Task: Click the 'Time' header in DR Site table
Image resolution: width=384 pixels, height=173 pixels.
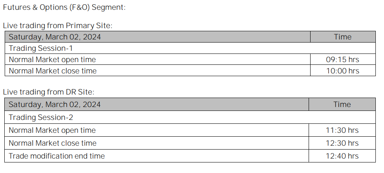Action: tap(342, 104)
